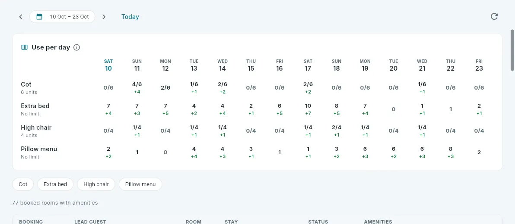The image size is (515, 224).
Task: Select the TUE 20 day header
Action: (394, 65)
